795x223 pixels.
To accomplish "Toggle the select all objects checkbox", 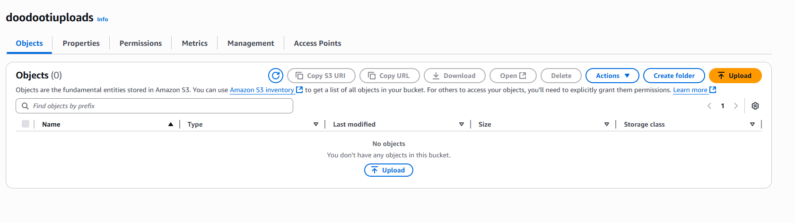I will tap(26, 124).
